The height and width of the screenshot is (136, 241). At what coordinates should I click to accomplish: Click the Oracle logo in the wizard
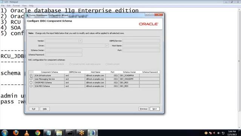pos(148,24)
